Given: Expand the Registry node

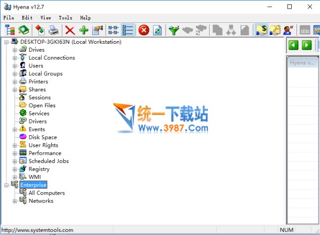Looking at the screenshot, I should tap(15, 169).
